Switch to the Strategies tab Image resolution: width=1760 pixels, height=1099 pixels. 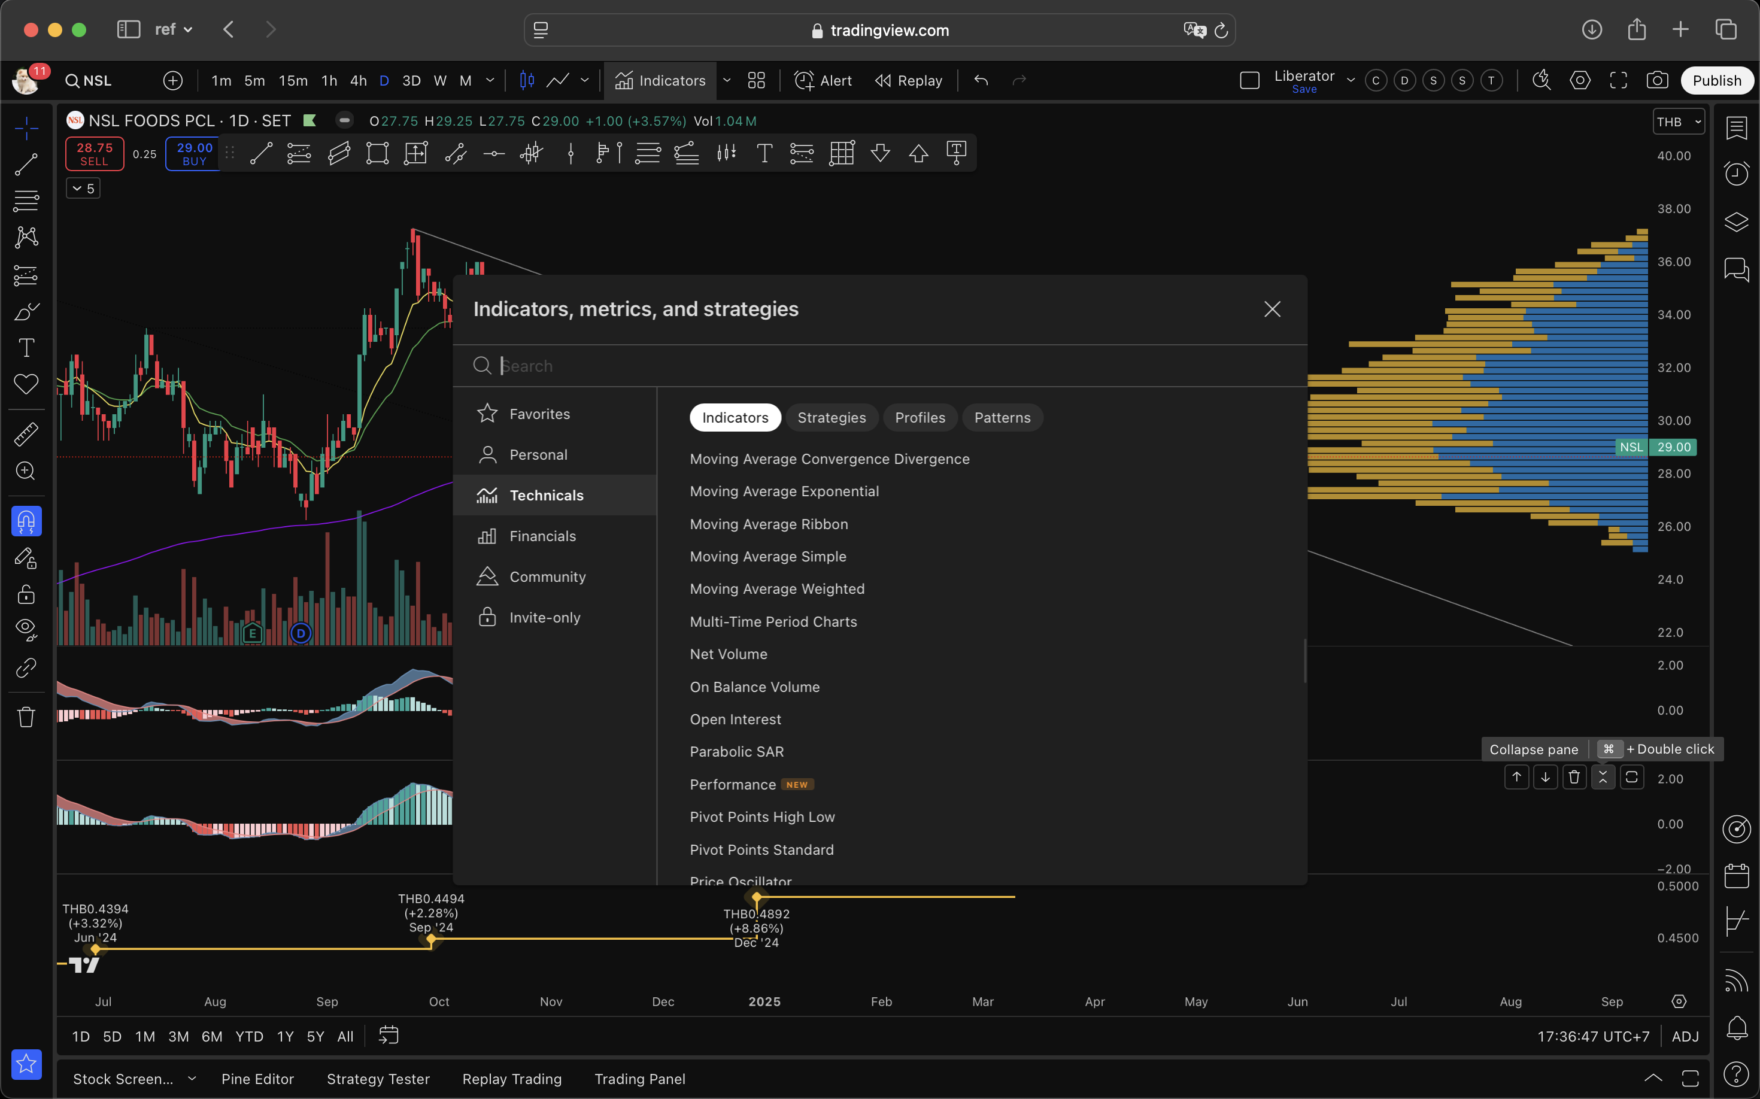point(832,418)
